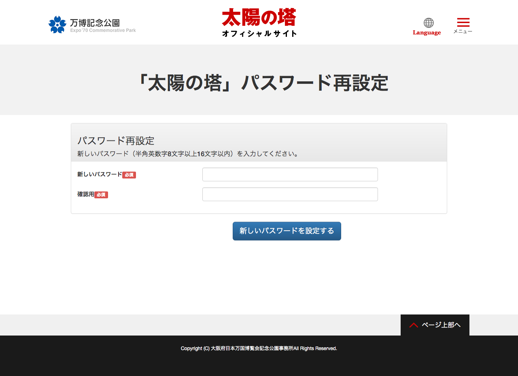Click 新しいパスワードを設定する button
The image size is (518, 376).
click(x=287, y=231)
